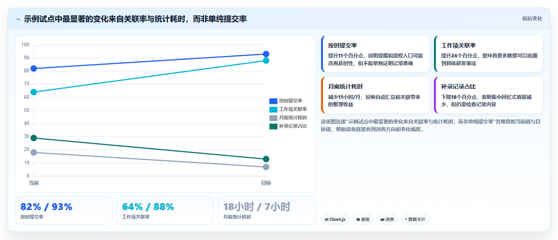Click the 数据卡片 tag
This screenshot has width=558, height=240.
point(415,219)
